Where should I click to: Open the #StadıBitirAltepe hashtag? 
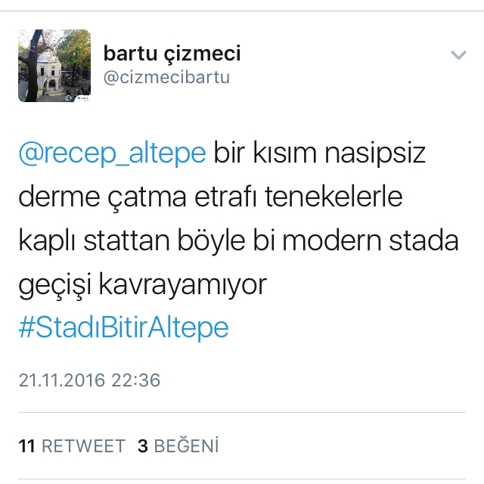click(x=124, y=327)
